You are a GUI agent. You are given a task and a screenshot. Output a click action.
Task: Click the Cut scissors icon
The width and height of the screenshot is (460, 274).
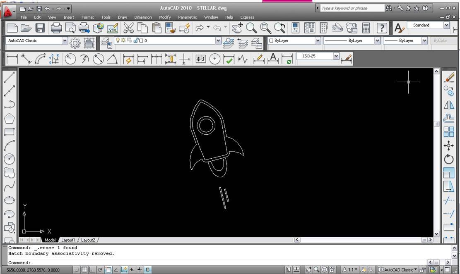pyautogui.click(x=128, y=28)
